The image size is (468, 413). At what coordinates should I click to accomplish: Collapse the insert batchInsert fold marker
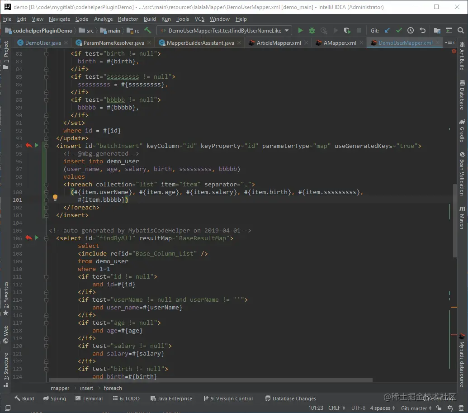click(x=47, y=146)
